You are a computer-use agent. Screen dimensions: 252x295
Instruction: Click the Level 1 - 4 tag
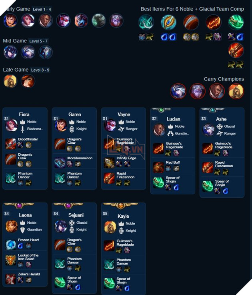(x=42, y=9)
